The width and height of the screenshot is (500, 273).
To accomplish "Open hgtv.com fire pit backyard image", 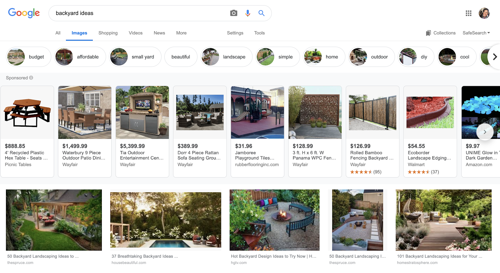I will tap(275, 220).
